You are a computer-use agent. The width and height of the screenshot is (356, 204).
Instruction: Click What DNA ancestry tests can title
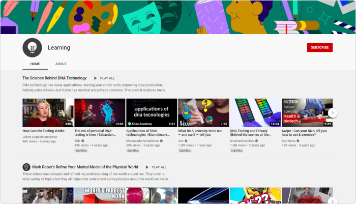pos(200,133)
